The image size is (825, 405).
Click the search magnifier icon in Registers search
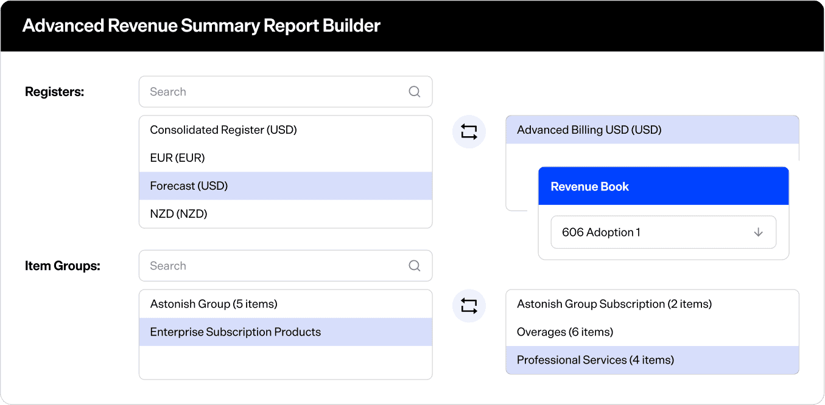pyautogui.click(x=415, y=92)
